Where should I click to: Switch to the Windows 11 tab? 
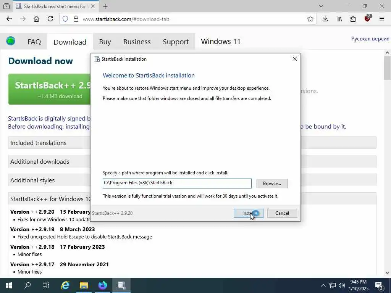221,41
